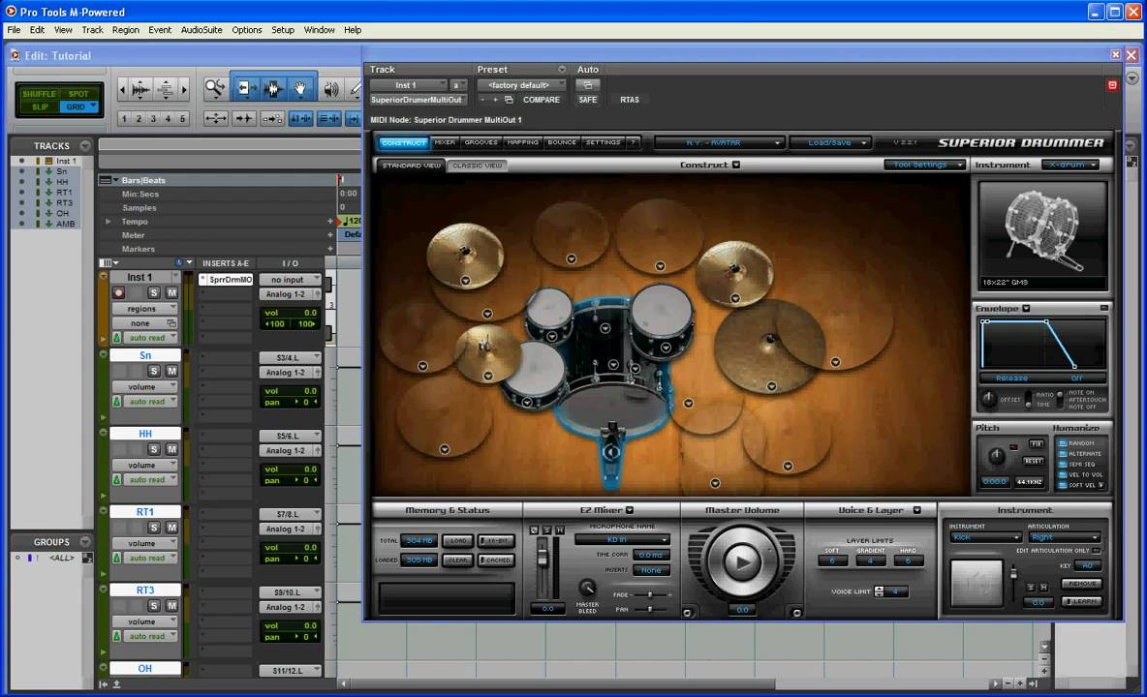This screenshot has height=697, width=1147.
Task: Click the kick drum pedal on kit
Action: click(x=611, y=453)
